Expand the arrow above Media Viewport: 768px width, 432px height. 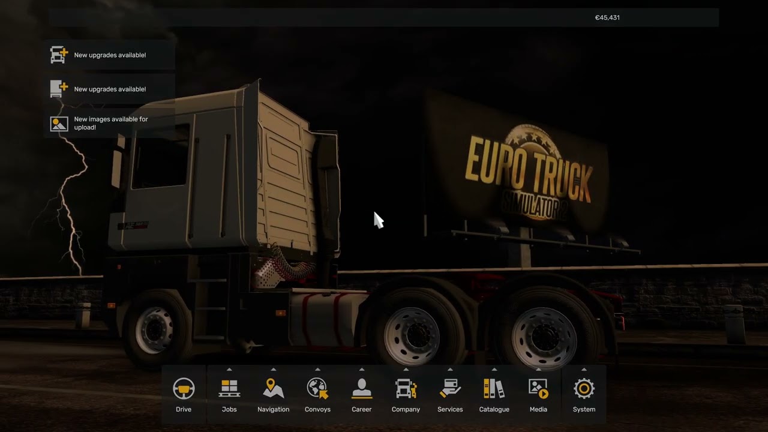[x=538, y=370]
